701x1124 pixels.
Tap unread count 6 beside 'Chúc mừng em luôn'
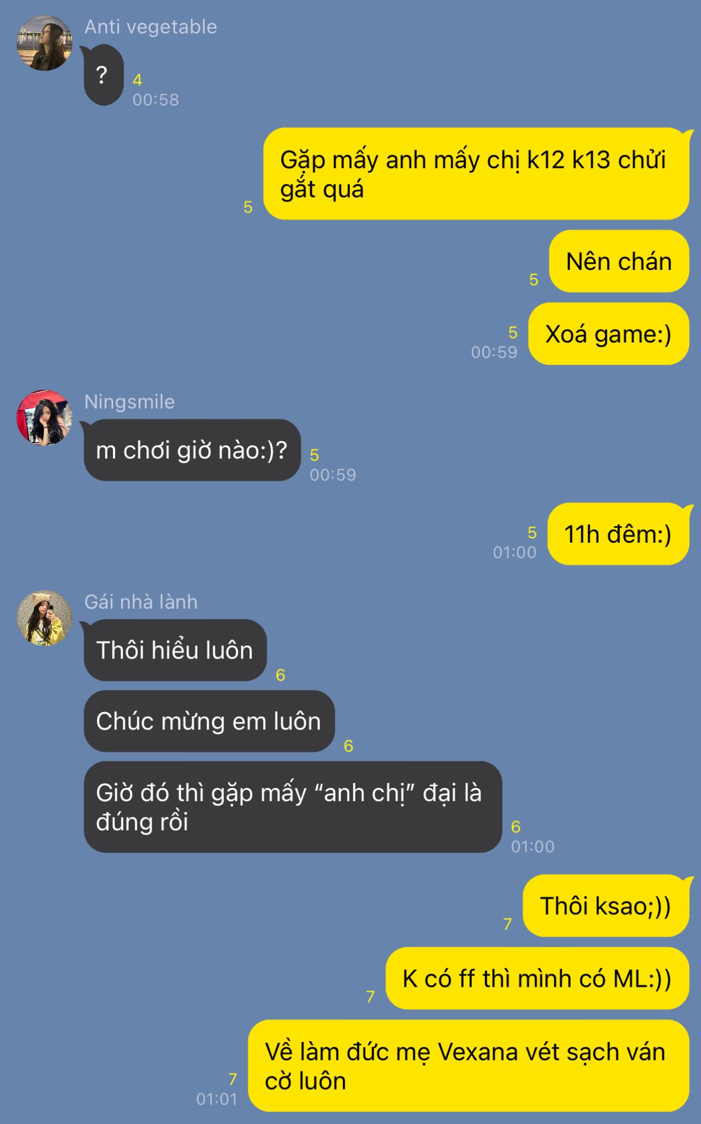tap(349, 746)
